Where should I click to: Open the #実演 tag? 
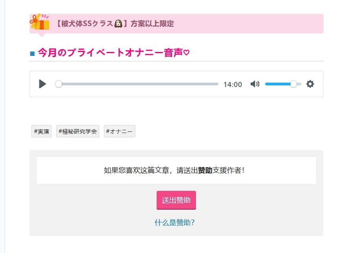pos(41,131)
